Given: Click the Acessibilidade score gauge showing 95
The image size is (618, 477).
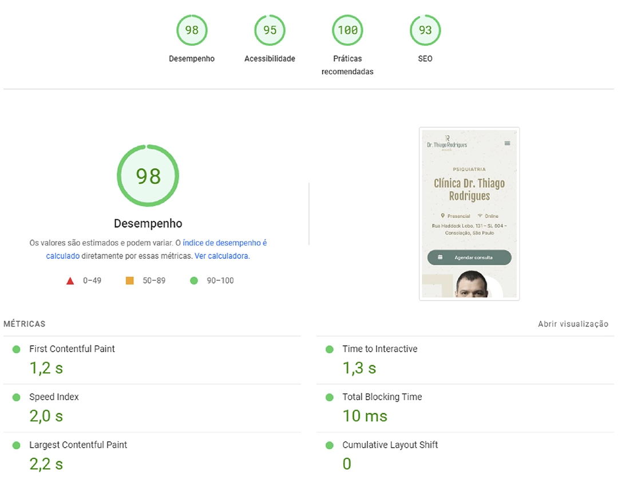Looking at the screenshot, I should click(x=270, y=30).
